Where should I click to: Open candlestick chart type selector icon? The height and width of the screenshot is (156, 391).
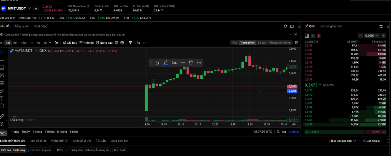tap(56, 43)
